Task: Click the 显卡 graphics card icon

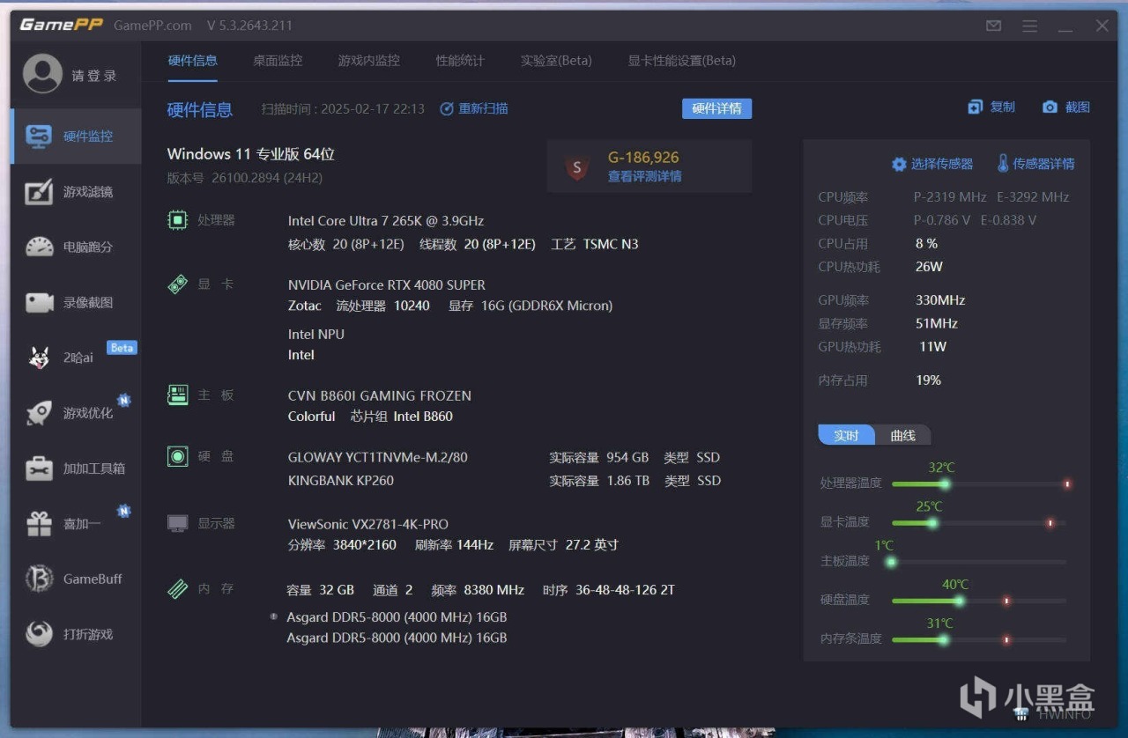Action: (178, 284)
